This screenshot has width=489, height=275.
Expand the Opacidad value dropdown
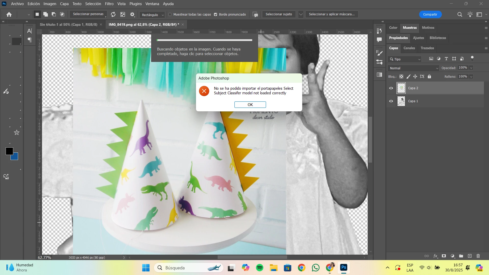pyautogui.click(x=471, y=68)
